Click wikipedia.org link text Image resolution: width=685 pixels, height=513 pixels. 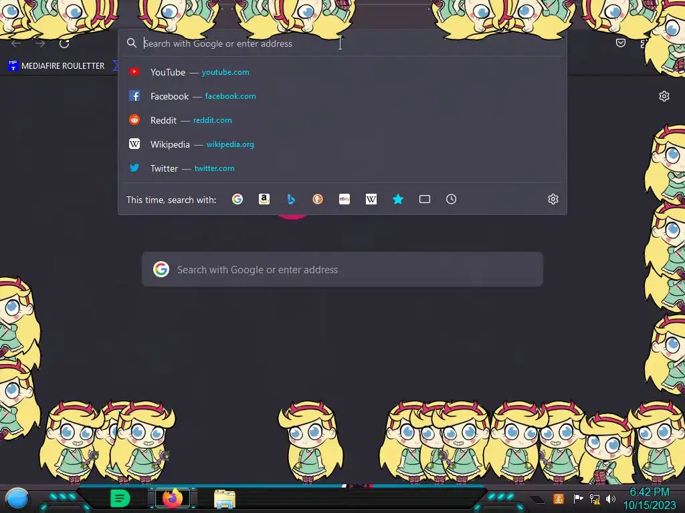(x=230, y=144)
